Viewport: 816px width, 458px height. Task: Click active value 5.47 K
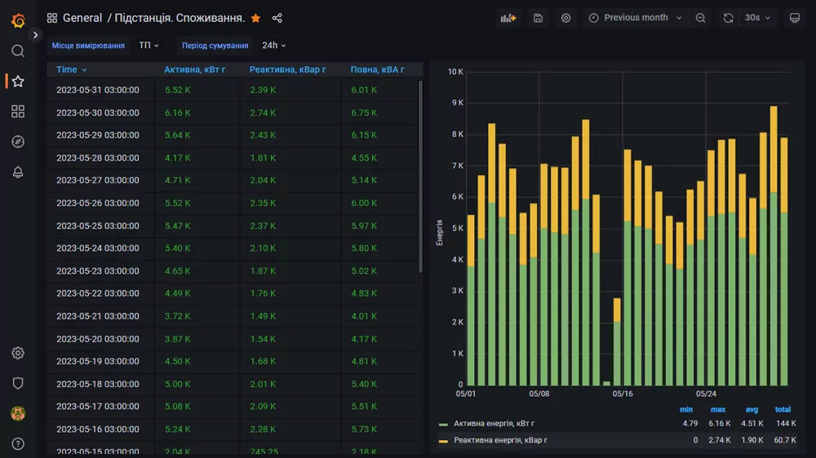point(177,226)
